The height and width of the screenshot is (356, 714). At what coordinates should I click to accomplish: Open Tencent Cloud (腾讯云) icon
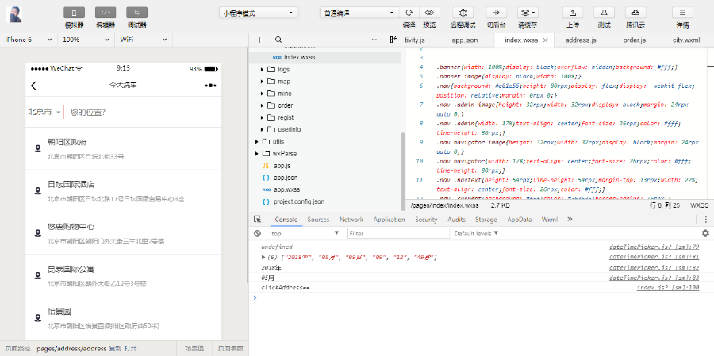click(x=635, y=13)
